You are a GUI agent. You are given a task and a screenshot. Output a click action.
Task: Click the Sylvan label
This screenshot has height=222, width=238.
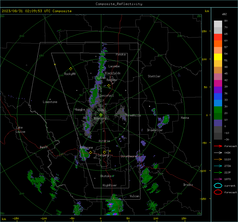[x=101, y=78]
